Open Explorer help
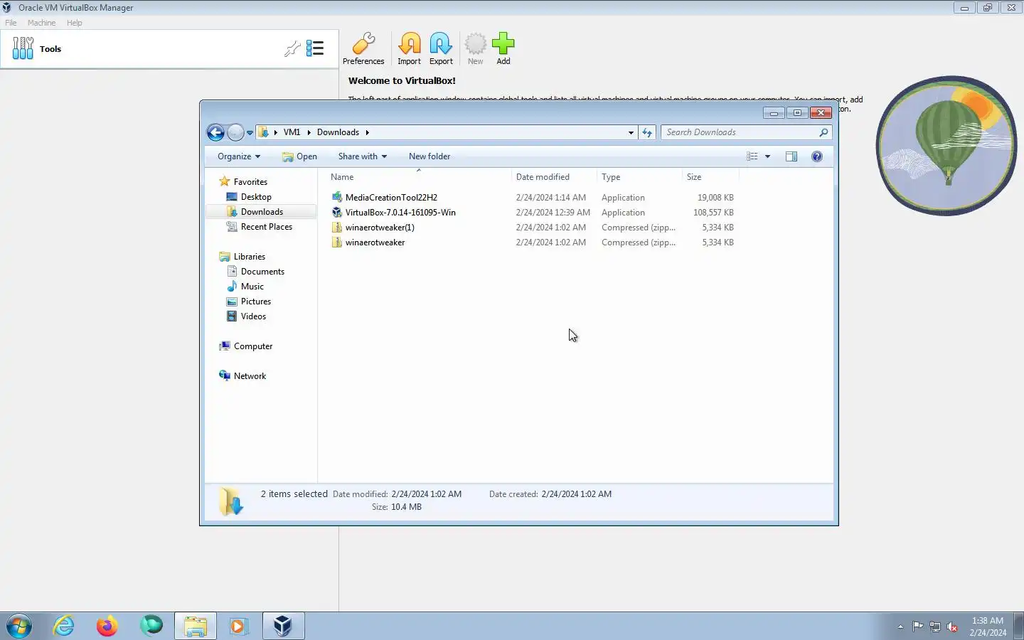1024x640 pixels. coord(817,156)
